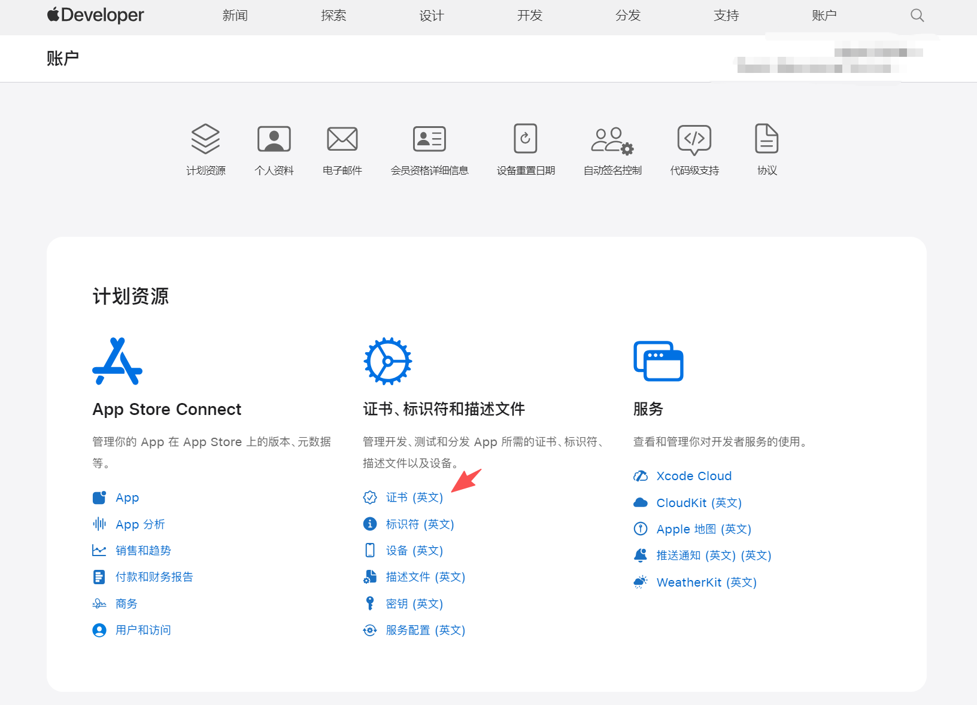Open the 协议 document icon
This screenshot has height=705, width=977.
click(x=767, y=139)
